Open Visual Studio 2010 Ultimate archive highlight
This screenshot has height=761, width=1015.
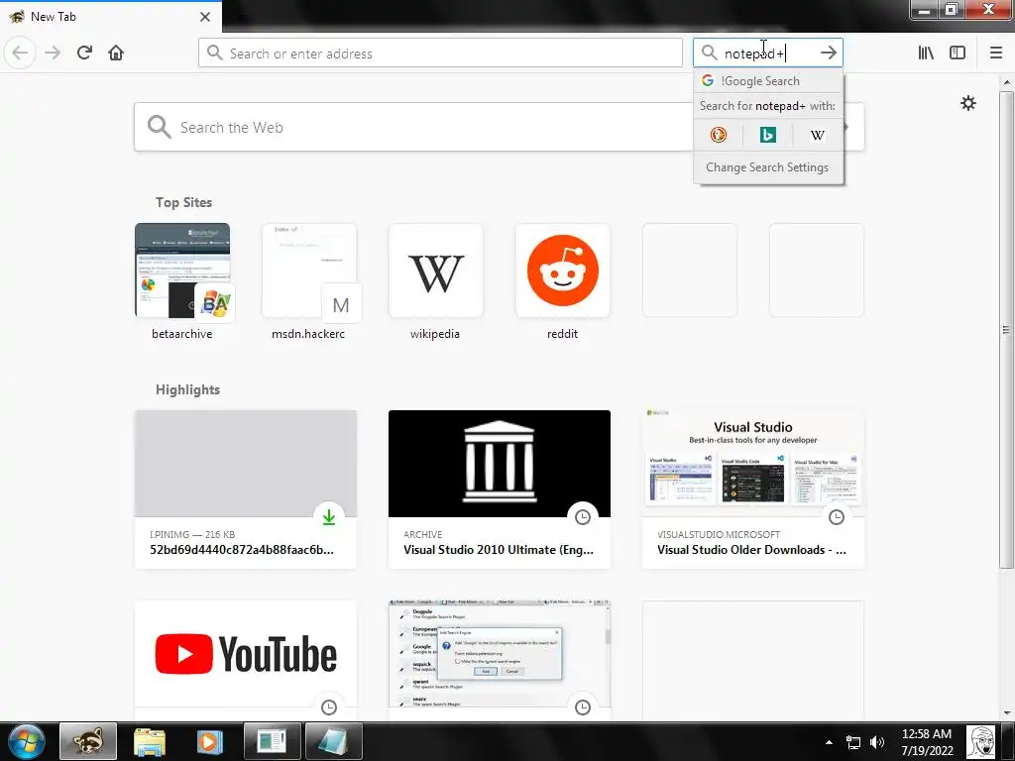point(500,489)
